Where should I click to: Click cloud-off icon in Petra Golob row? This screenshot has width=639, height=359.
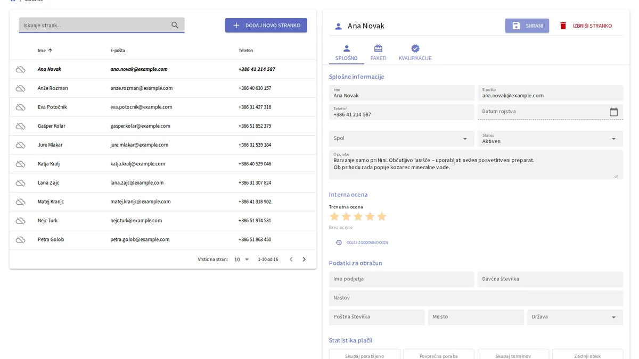(20, 240)
